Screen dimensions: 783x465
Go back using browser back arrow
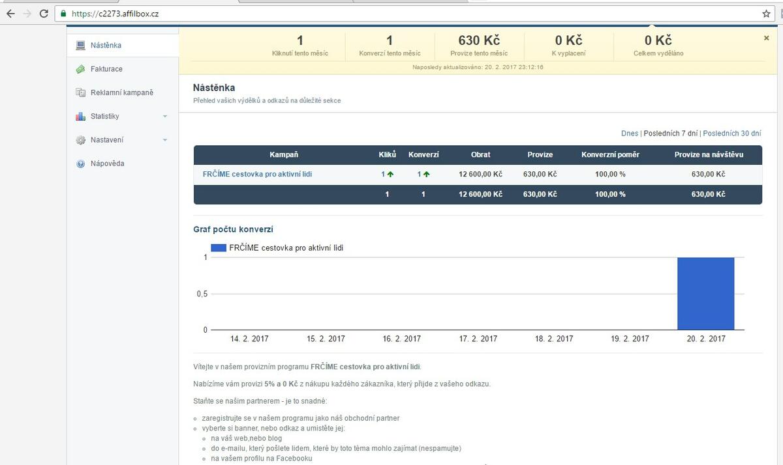pyautogui.click(x=10, y=13)
